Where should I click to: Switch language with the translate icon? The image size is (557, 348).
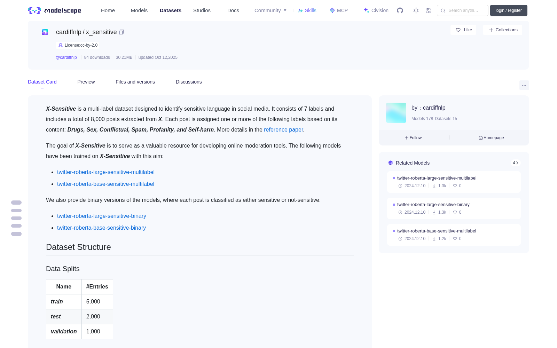tap(429, 10)
